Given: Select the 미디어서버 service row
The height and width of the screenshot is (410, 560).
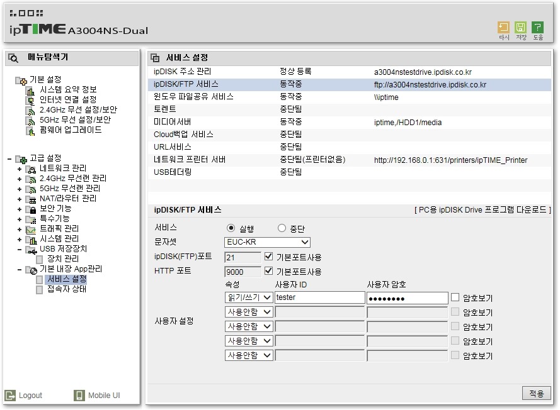Looking at the screenshot, I should [349, 122].
